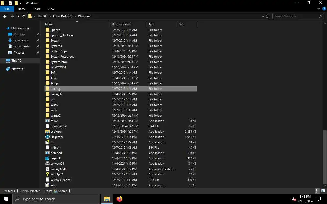Open the View ribbon tab
Viewport: 327px width, 204px height.
pos(51,9)
